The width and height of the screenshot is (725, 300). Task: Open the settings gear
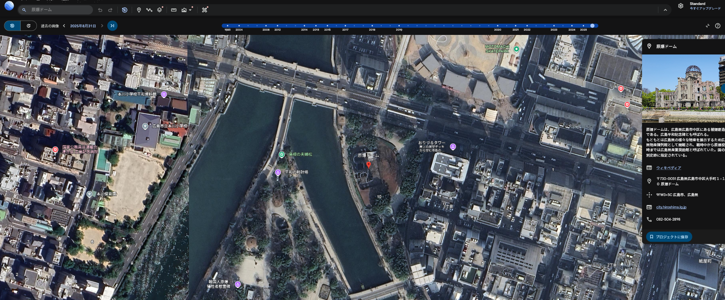(680, 6)
